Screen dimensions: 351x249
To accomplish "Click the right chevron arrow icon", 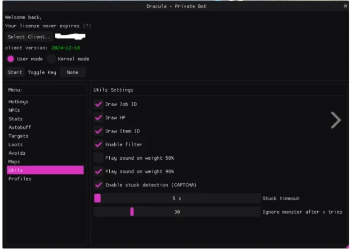I will [x=336, y=120].
